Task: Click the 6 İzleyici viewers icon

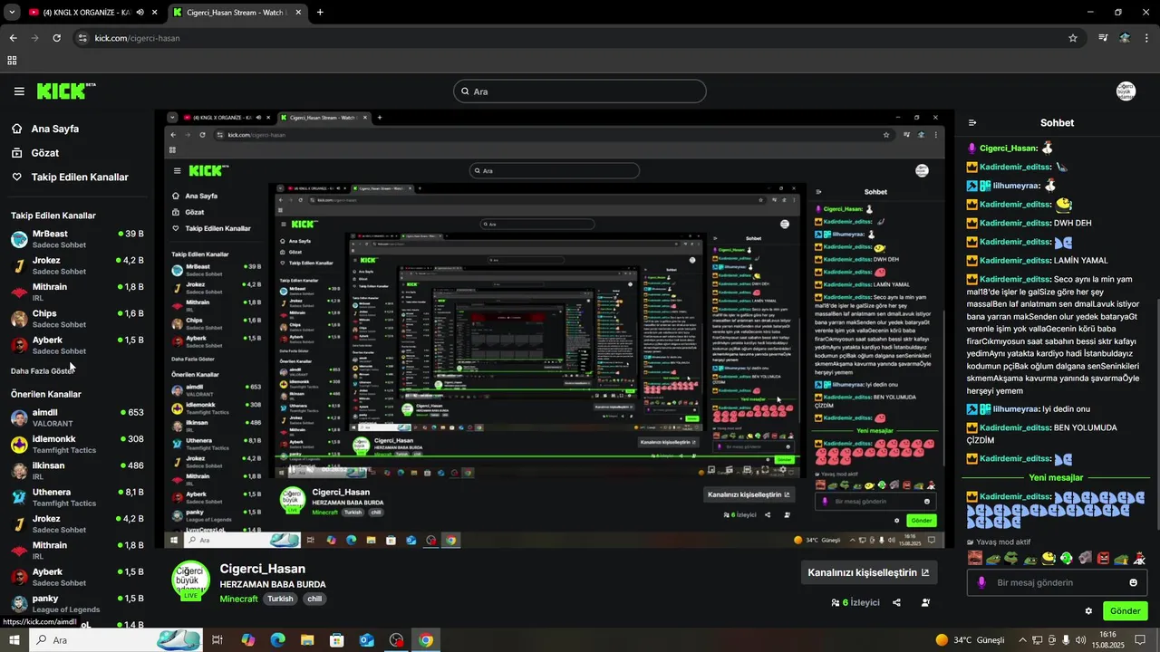Action: 836,602
